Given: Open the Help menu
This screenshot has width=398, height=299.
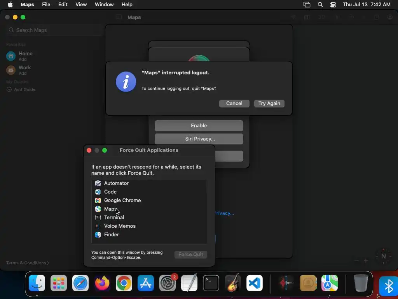Looking at the screenshot, I should (127, 5).
